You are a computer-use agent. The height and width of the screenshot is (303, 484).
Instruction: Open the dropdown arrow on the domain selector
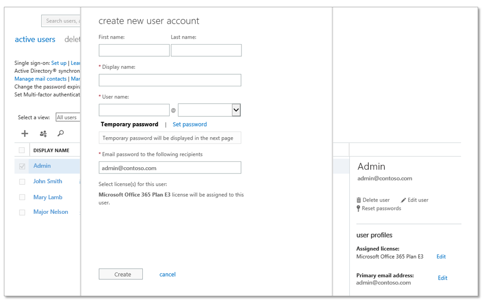pos(236,110)
